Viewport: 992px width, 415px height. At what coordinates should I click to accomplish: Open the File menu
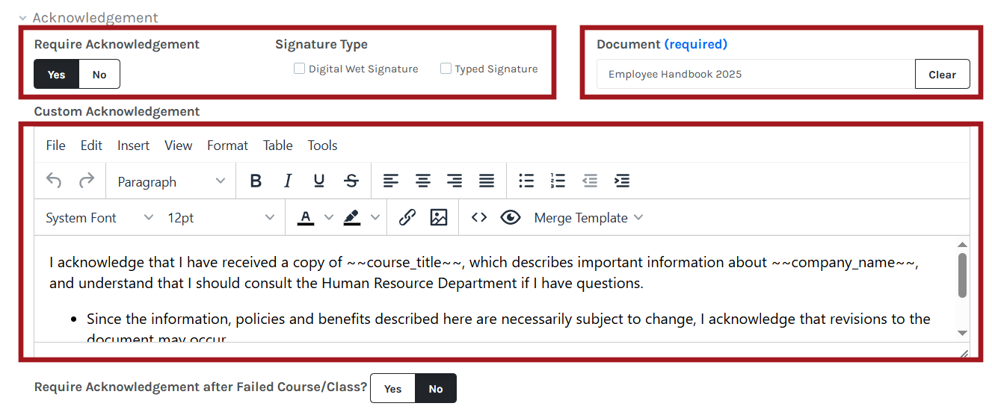point(56,145)
